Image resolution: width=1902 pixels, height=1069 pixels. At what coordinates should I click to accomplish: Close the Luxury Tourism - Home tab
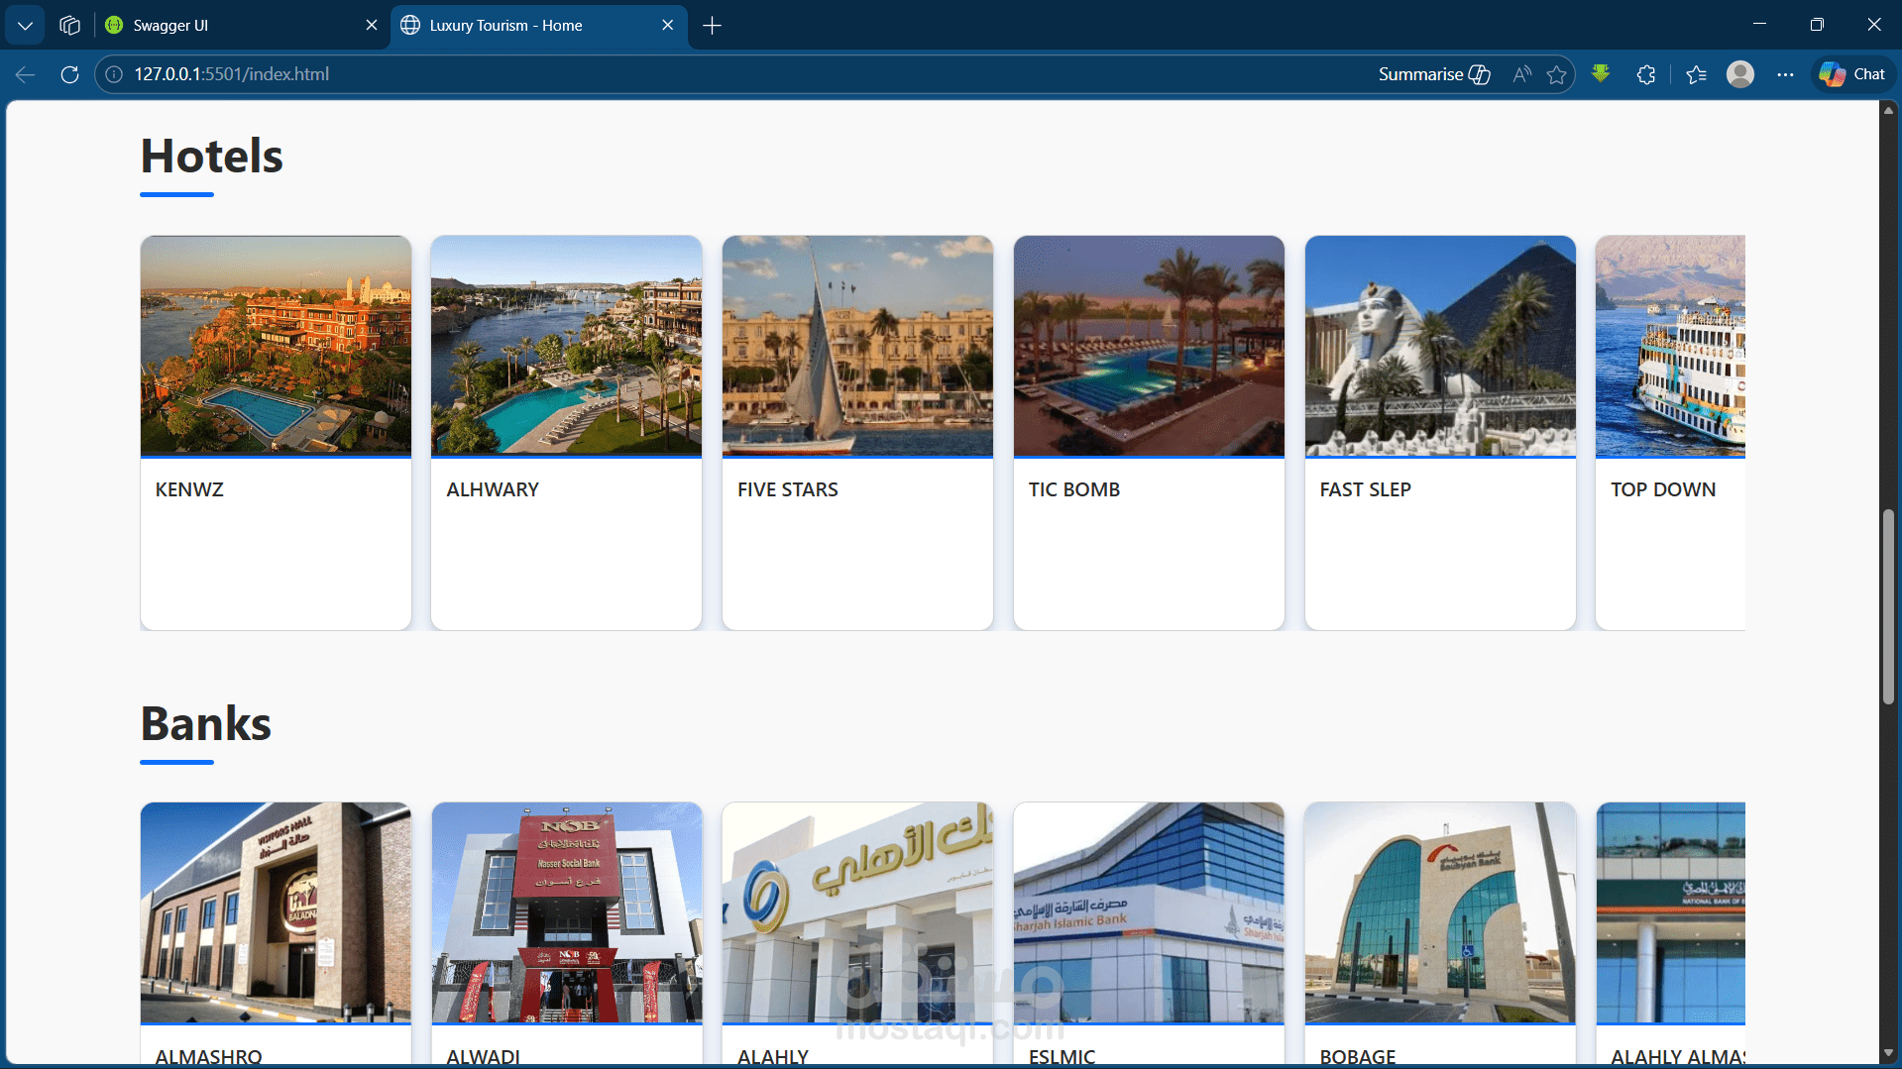(x=668, y=26)
